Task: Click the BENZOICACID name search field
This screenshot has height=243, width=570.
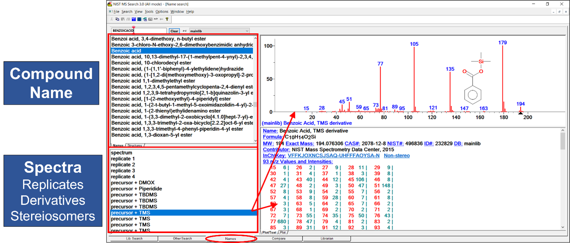Action: point(139,31)
